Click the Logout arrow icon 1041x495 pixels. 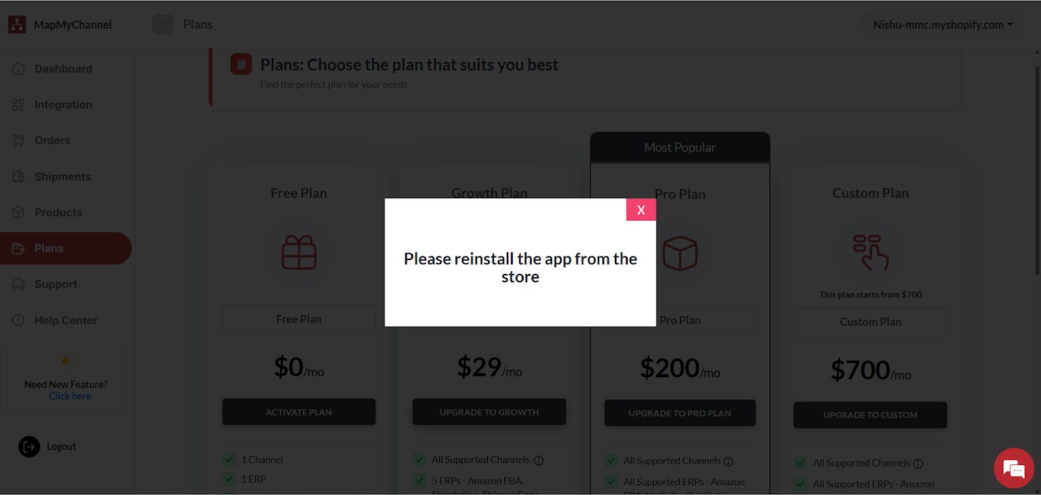[x=29, y=446]
